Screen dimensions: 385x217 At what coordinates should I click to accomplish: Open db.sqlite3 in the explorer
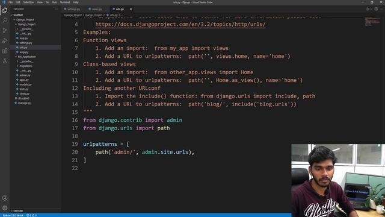click(23, 98)
